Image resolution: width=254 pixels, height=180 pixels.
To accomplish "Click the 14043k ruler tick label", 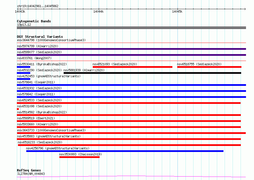I will pyautogui.click(x=20, y=11).
